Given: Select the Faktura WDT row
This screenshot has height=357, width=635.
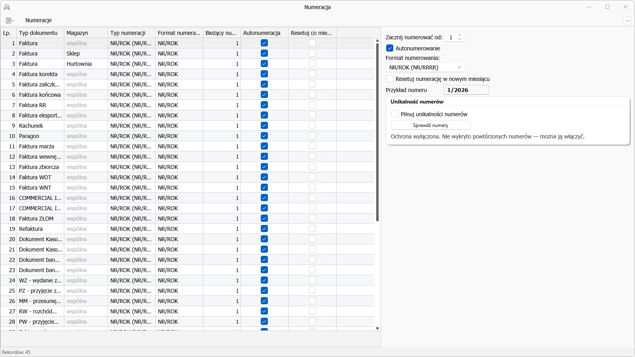Looking at the screenshot, I should [x=187, y=177].
